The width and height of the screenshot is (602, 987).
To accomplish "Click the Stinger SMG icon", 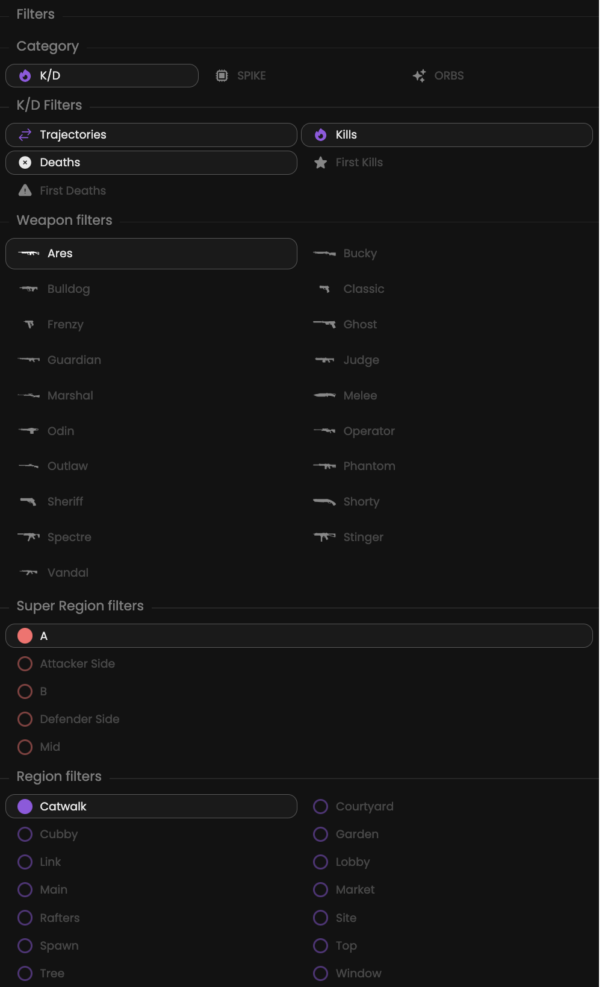I will [x=324, y=537].
